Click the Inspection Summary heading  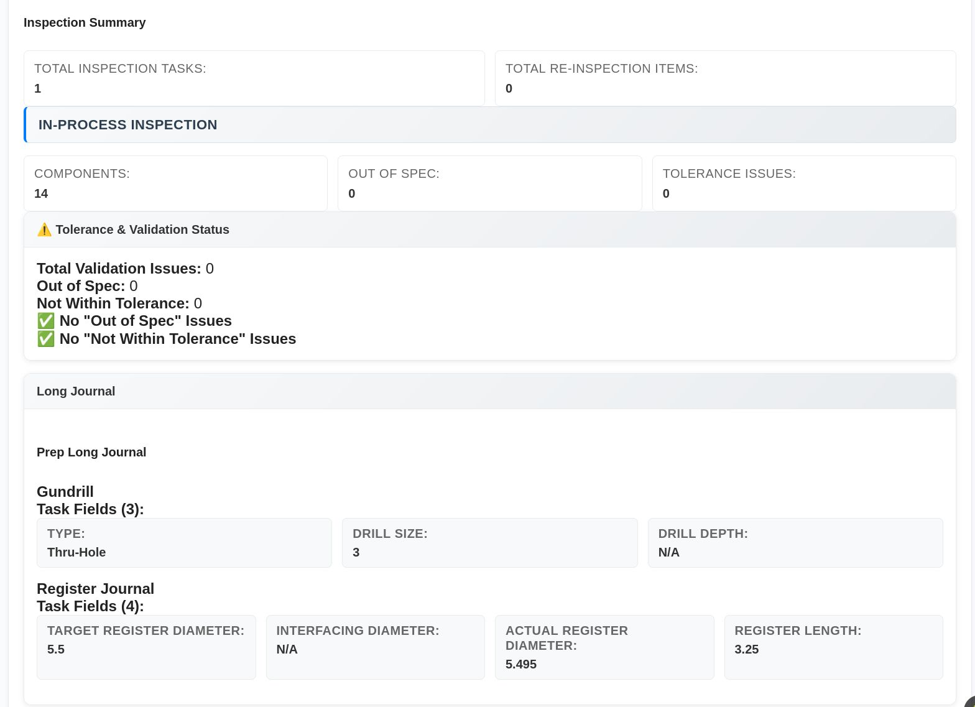point(85,23)
